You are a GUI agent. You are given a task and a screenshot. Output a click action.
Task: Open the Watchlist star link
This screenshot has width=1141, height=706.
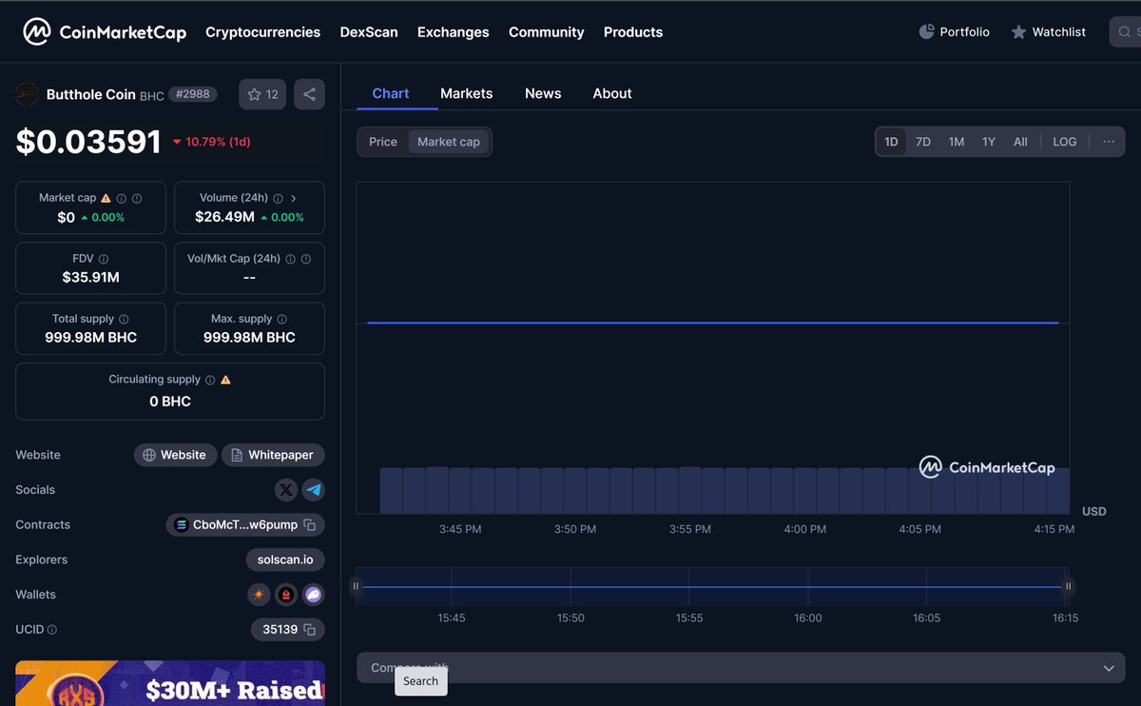tap(1048, 32)
